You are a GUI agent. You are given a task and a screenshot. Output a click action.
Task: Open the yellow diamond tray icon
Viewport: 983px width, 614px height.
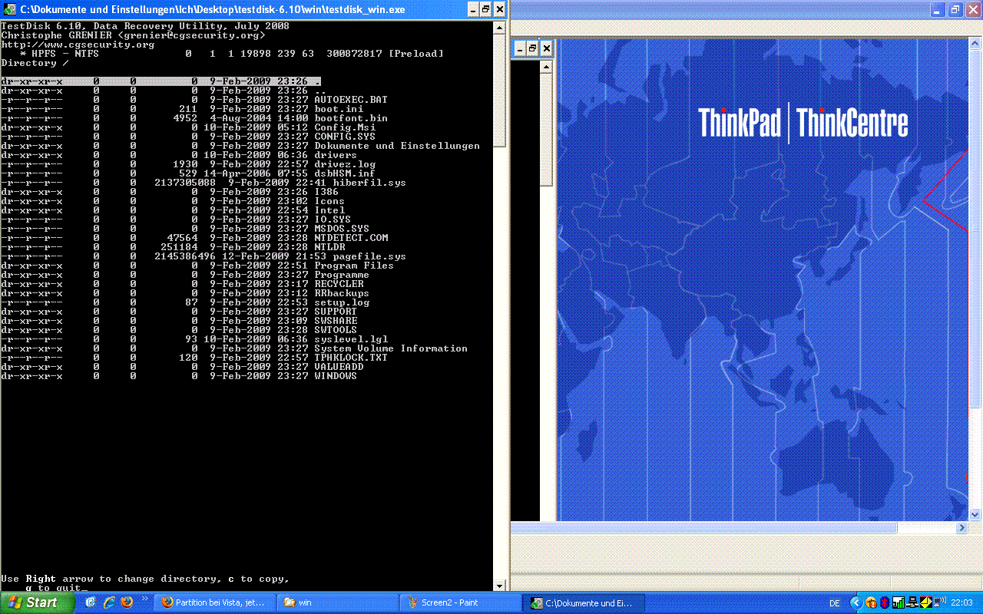926,603
